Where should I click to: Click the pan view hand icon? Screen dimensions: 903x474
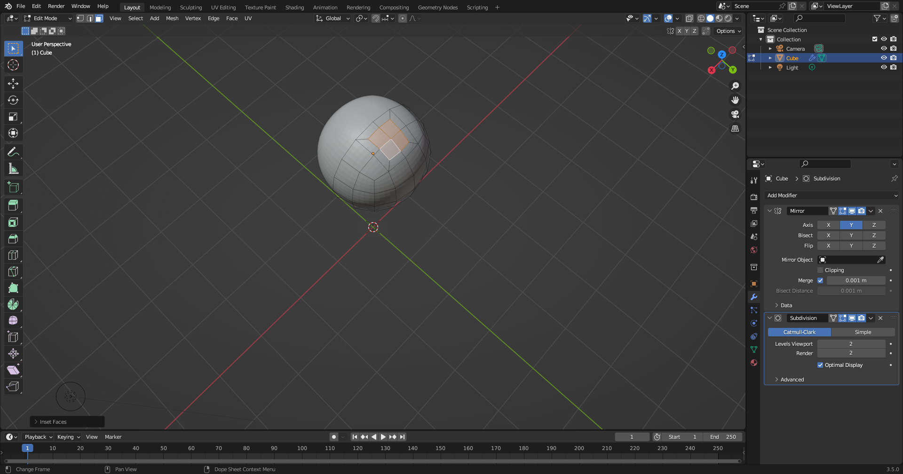735,100
